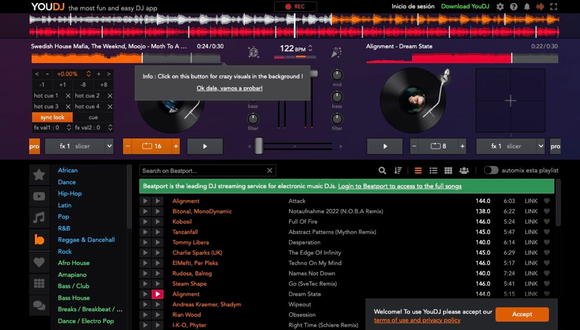Open the chat panel icon
Image resolution: width=580 pixels, height=330 pixels.
point(39,304)
